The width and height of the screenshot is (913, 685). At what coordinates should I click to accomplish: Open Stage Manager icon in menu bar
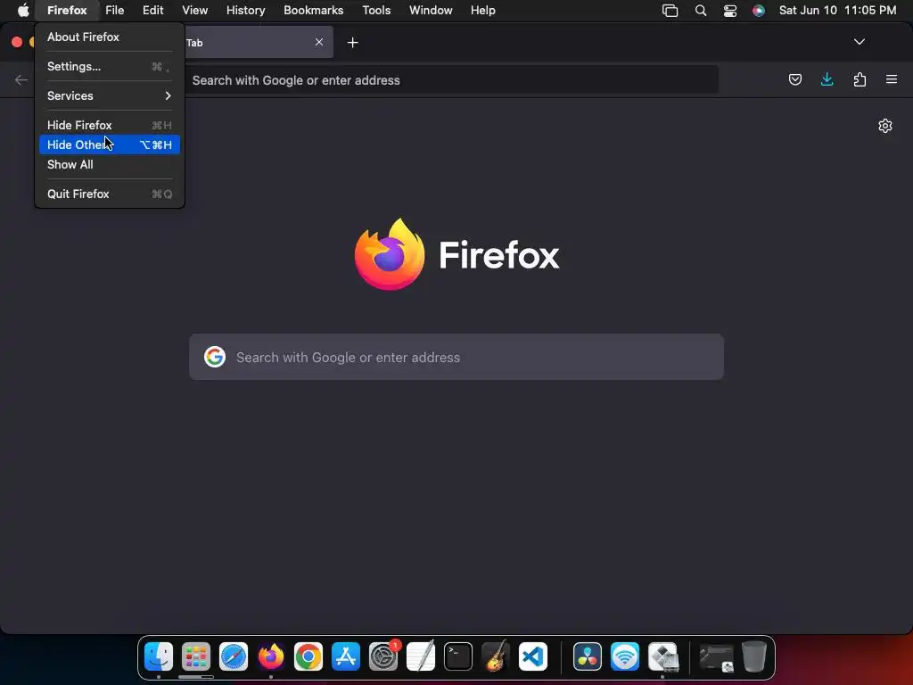pyautogui.click(x=670, y=11)
